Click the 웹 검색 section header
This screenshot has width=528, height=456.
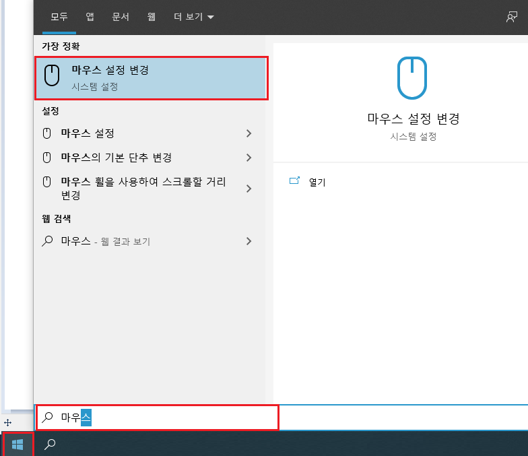(x=57, y=218)
